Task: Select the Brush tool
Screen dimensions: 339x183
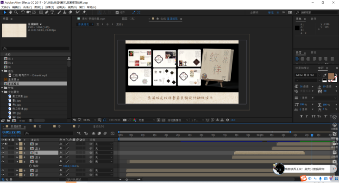Action: pos(59,12)
